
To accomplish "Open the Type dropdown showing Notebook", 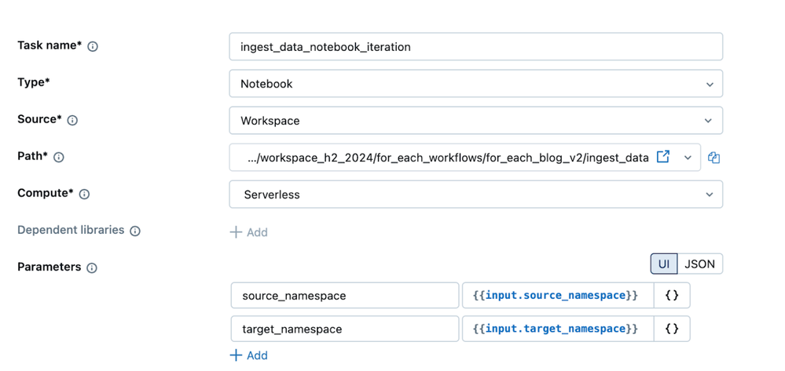I will [x=475, y=84].
